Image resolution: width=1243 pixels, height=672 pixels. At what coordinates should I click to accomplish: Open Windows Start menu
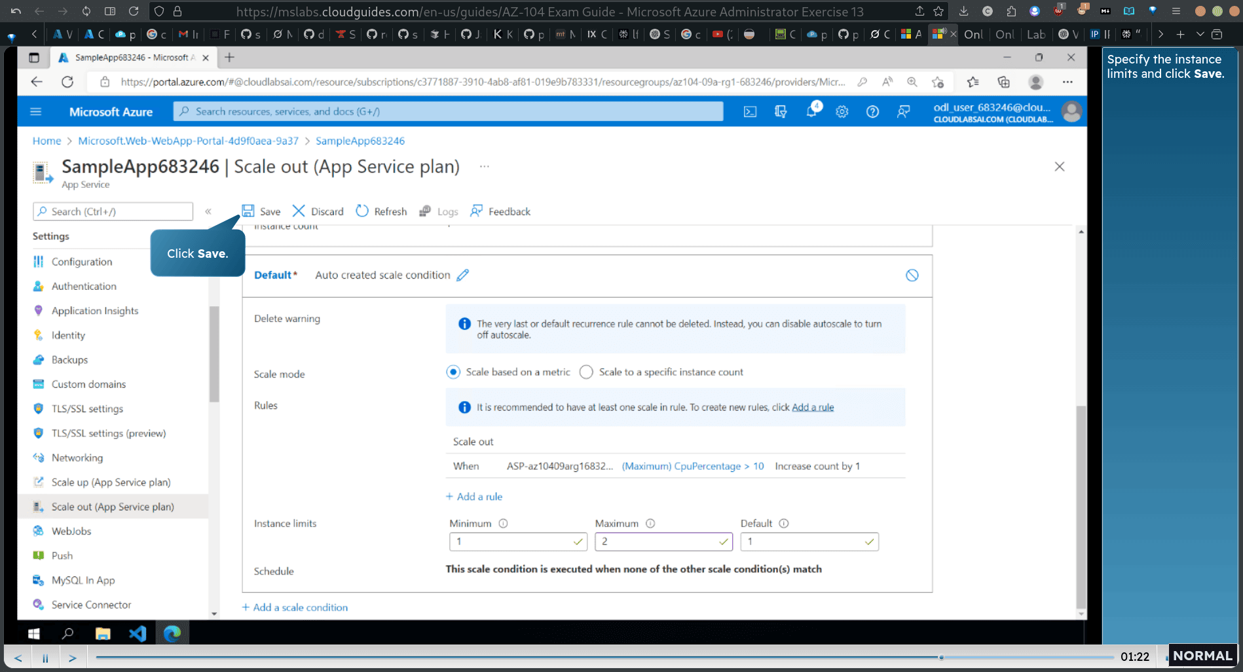point(34,633)
